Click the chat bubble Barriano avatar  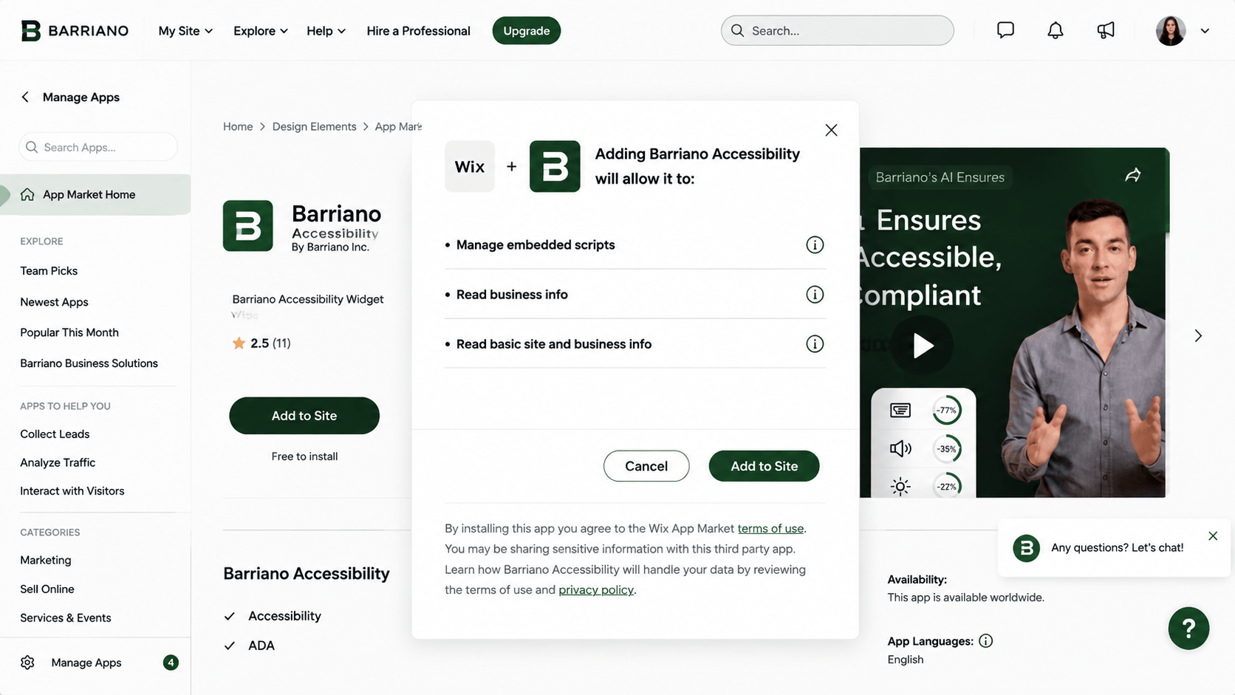[x=1026, y=548]
